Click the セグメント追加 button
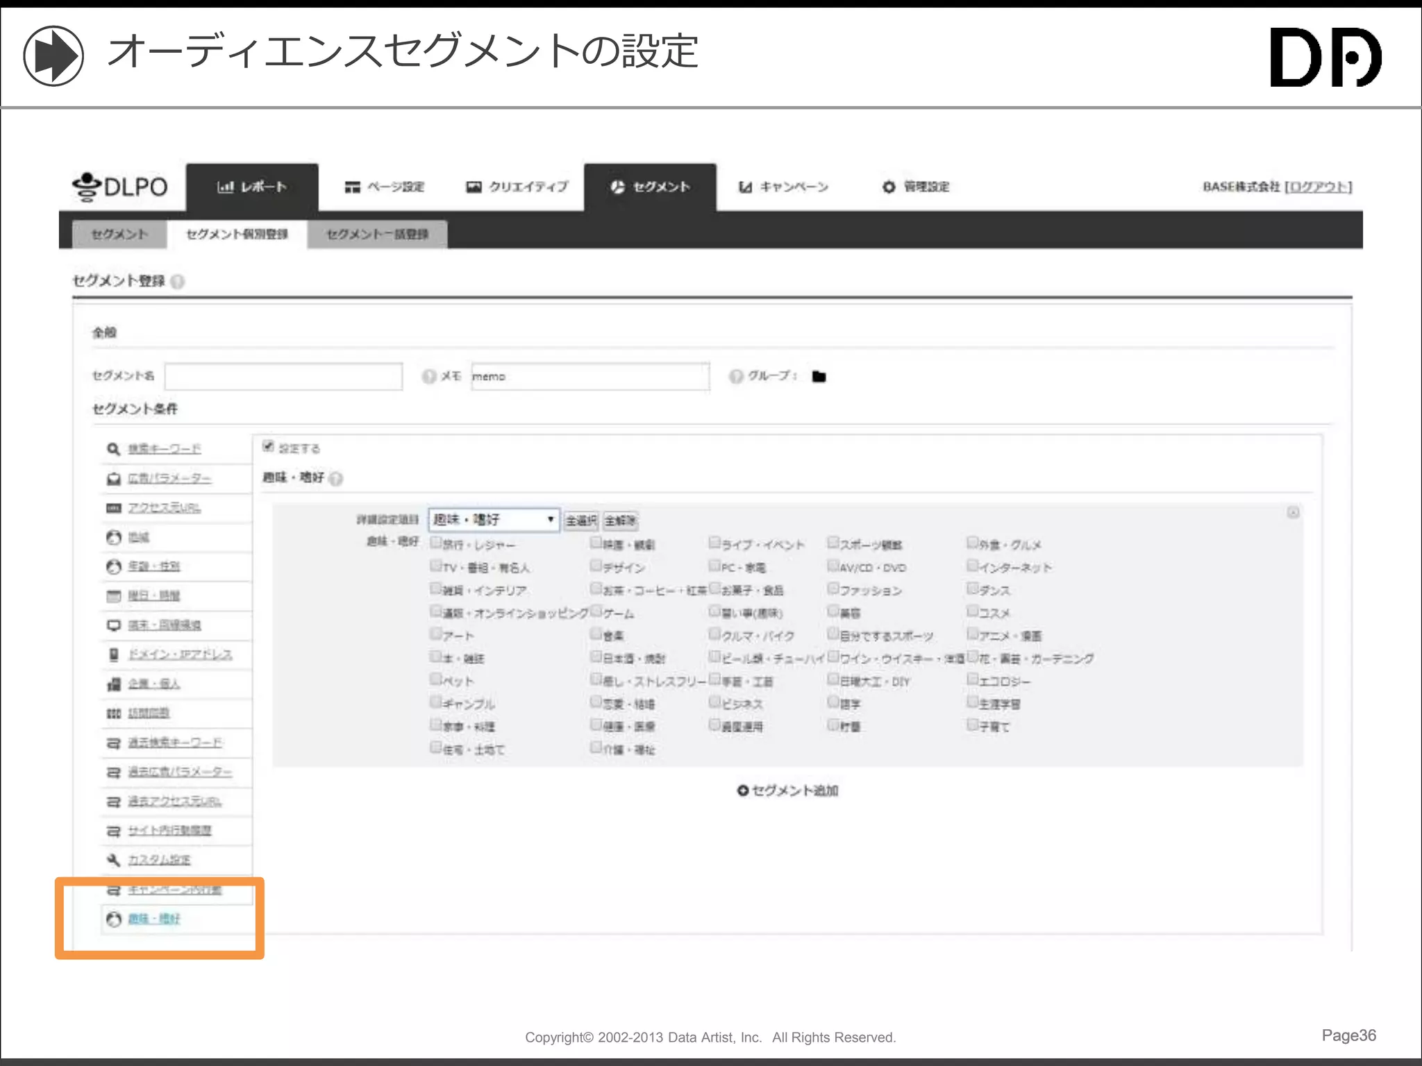1422x1066 pixels. [788, 790]
